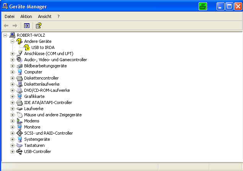Select the Systemgeräte label
243x171 pixels.
coord(37,139)
